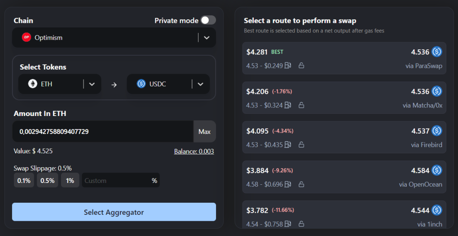458x236 pixels.
Task: Select the 1inch route card
Action: coord(344,215)
